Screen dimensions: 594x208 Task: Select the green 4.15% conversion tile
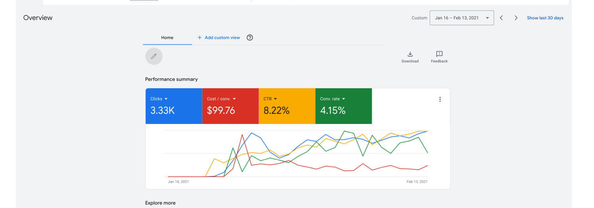click(344, 106)
